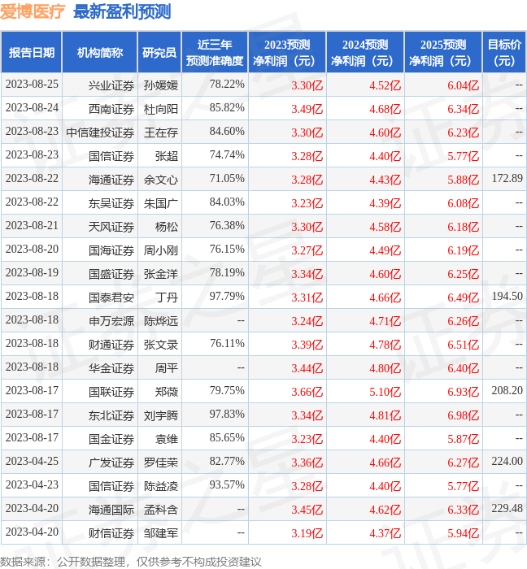
Task: Click the date 2023-04-25
Action: (32, 461)
